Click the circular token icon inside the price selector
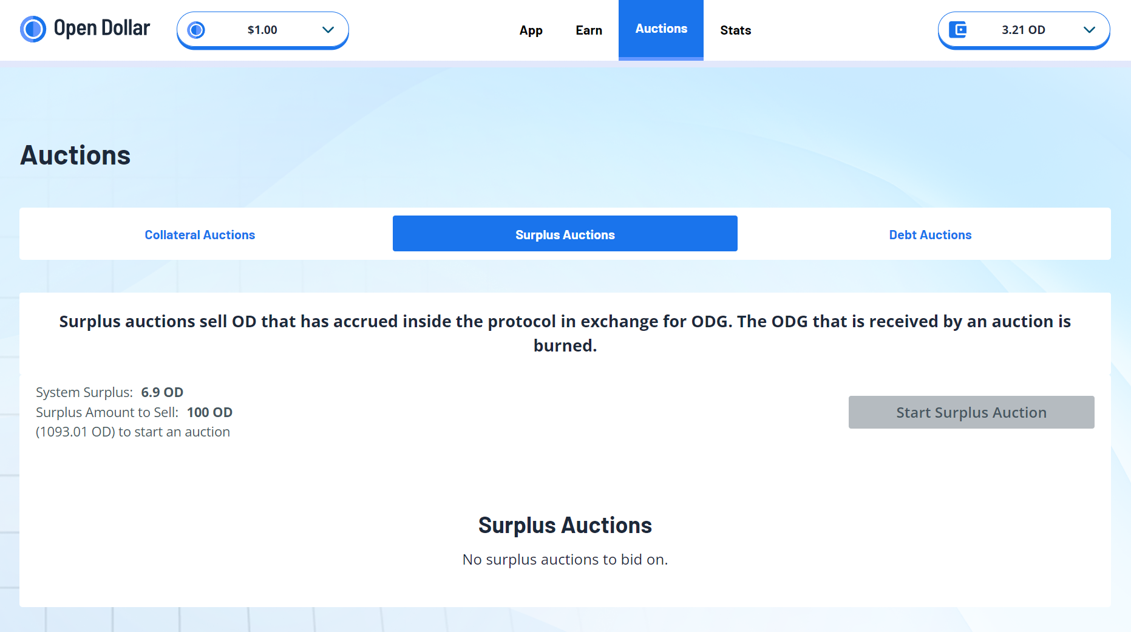This screenshot has width=1131, height=632. [x=195, y=29]
